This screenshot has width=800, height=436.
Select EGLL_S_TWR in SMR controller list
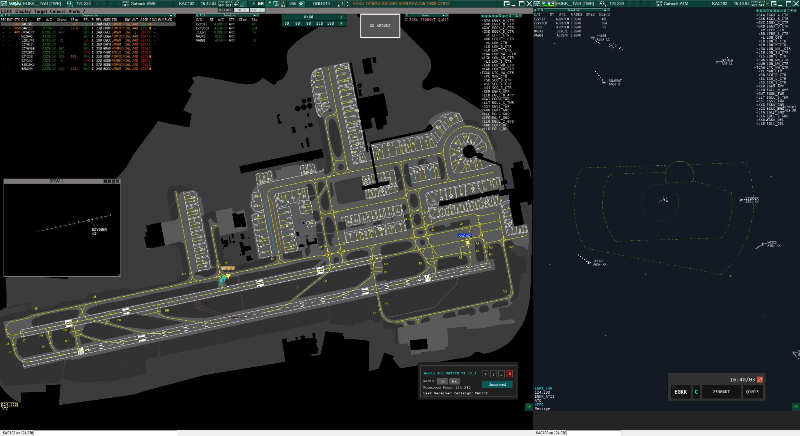pyautogui.click(x=498, y=103)
